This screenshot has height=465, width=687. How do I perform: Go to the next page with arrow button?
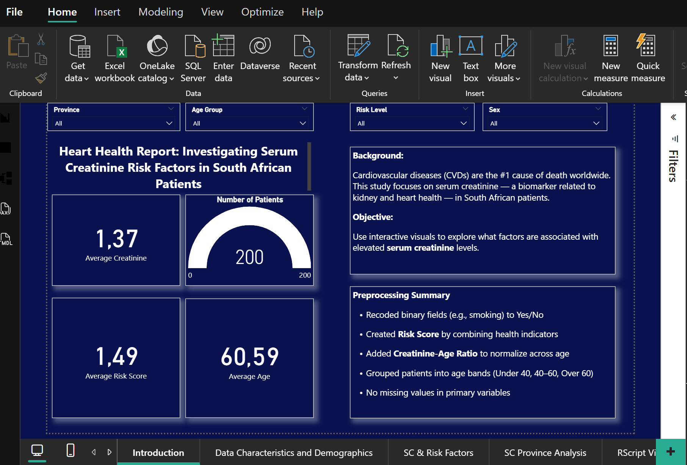click(110, 452)
